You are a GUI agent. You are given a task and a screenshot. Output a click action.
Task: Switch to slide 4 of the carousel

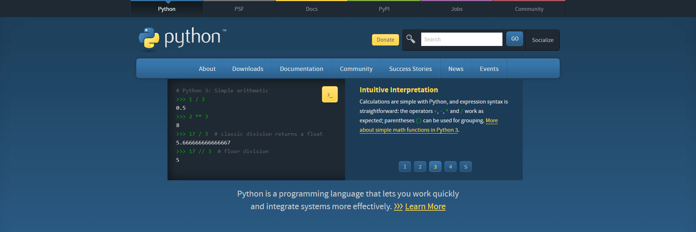pos(450,167)
